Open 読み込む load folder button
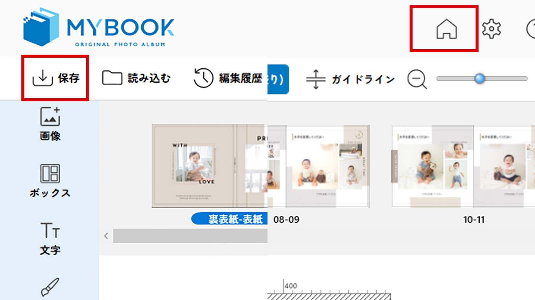 click(x=136, y=78)
